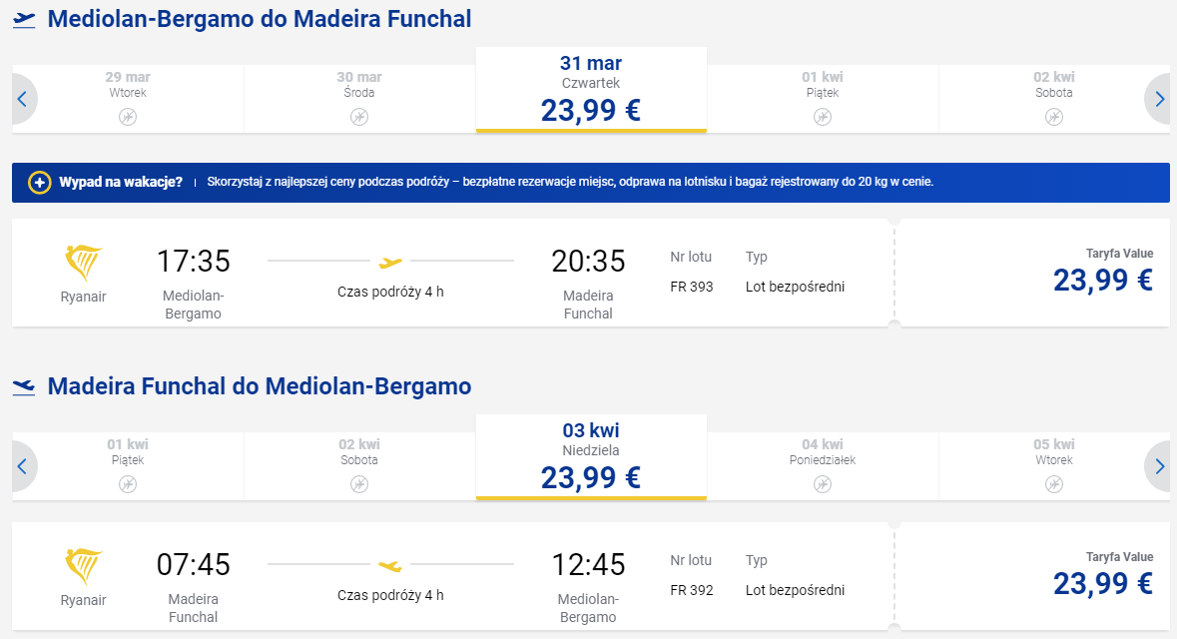Screen dimensions: 1177x639
Task: Select Taryfa Value 23,99 € for flight FR 393
Action: (1033, 273)
